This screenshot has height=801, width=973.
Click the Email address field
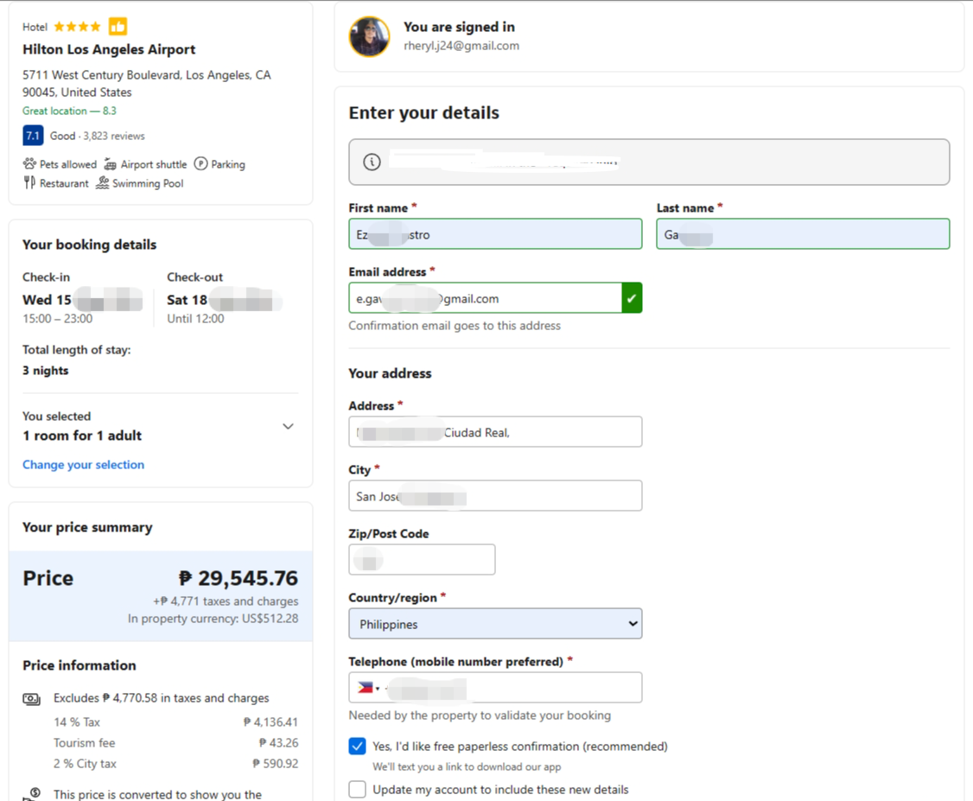[485, 299]
